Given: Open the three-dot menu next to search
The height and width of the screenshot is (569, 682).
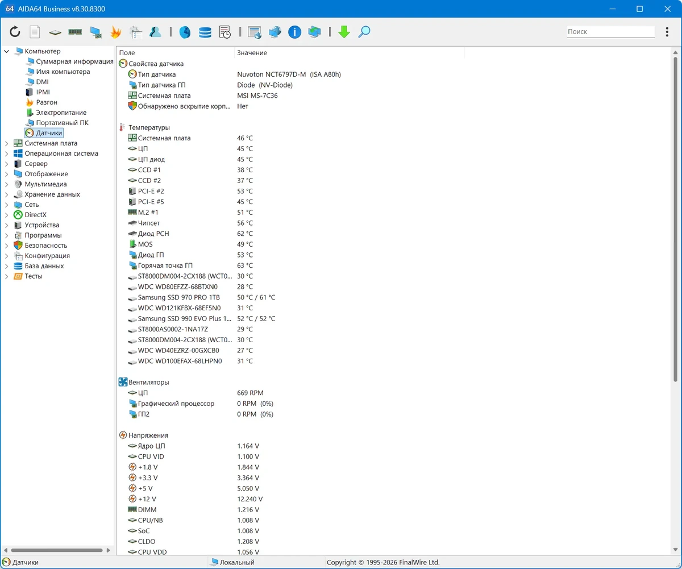Looking at the screenshot, I should (667, 32).
